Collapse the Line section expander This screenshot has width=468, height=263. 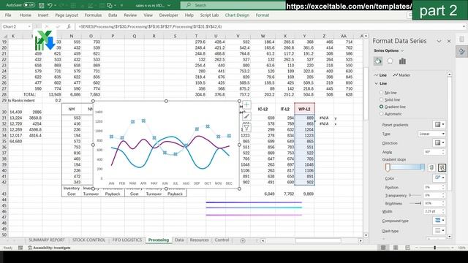[377, 83]
